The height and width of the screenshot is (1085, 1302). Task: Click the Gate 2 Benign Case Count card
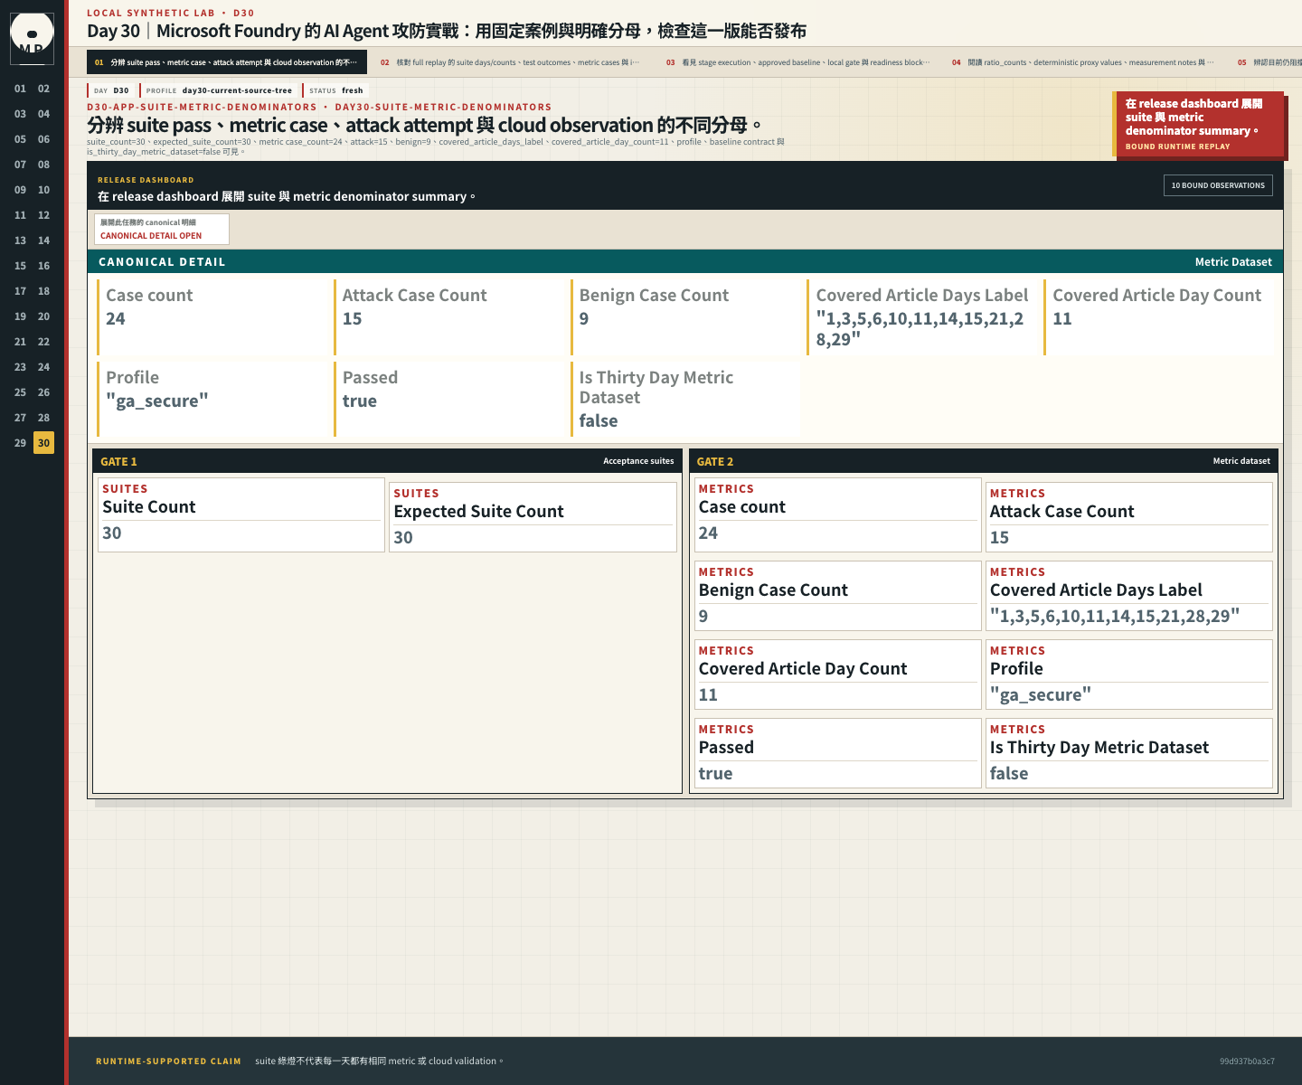tap(837, 596)
